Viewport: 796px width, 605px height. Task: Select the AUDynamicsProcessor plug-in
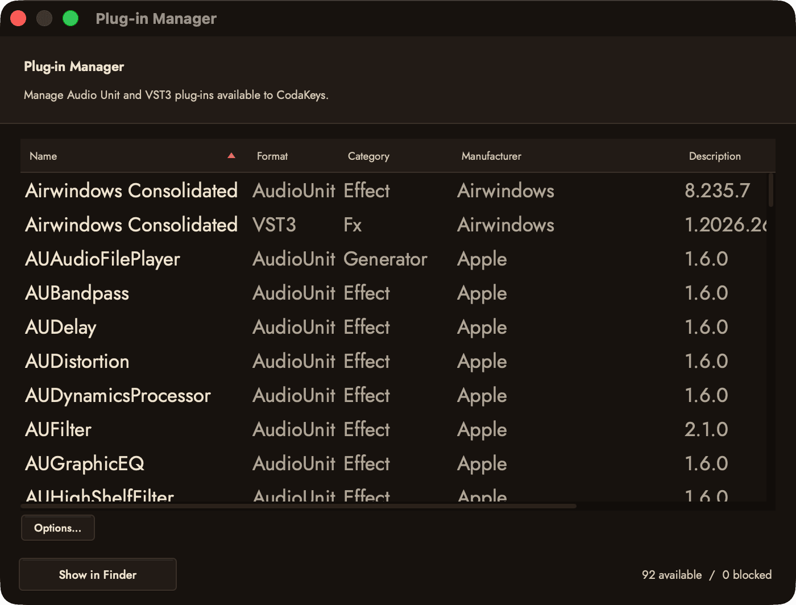pyautogui.click(x=393, y=395)
